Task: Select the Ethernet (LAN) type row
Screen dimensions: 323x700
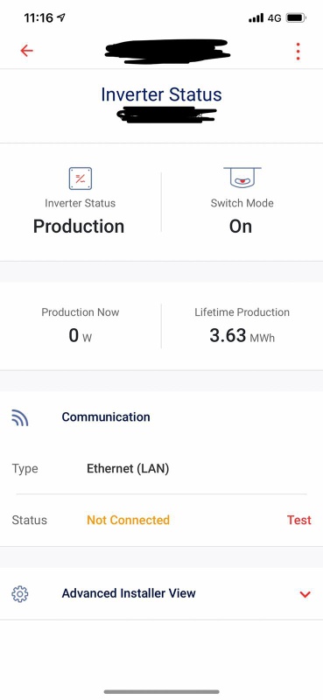Action: [x=161, y=469]
